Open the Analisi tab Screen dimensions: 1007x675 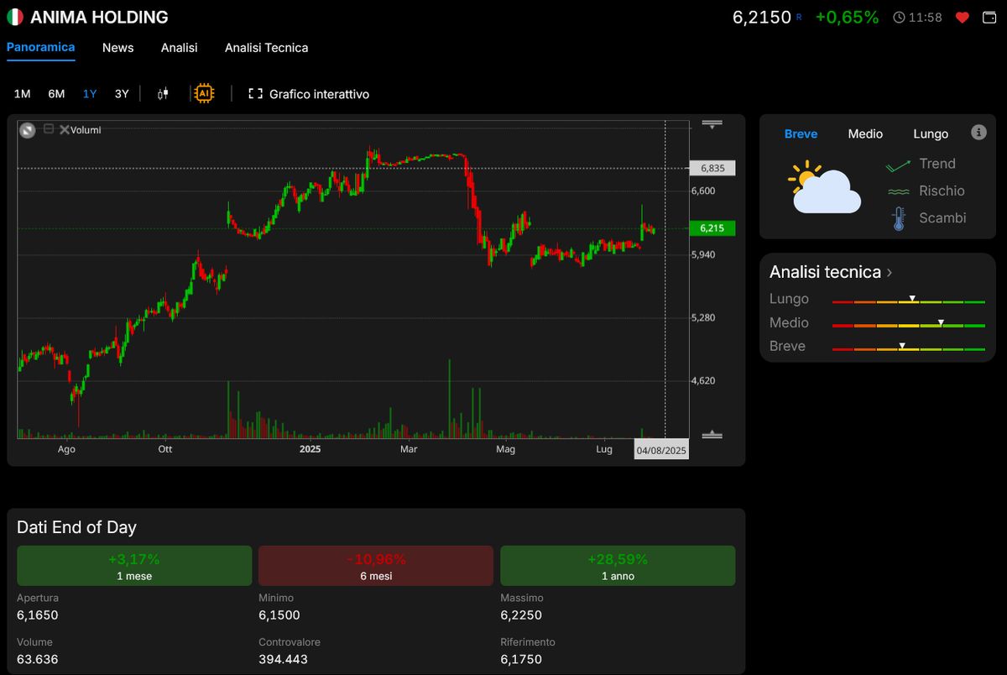180,48
